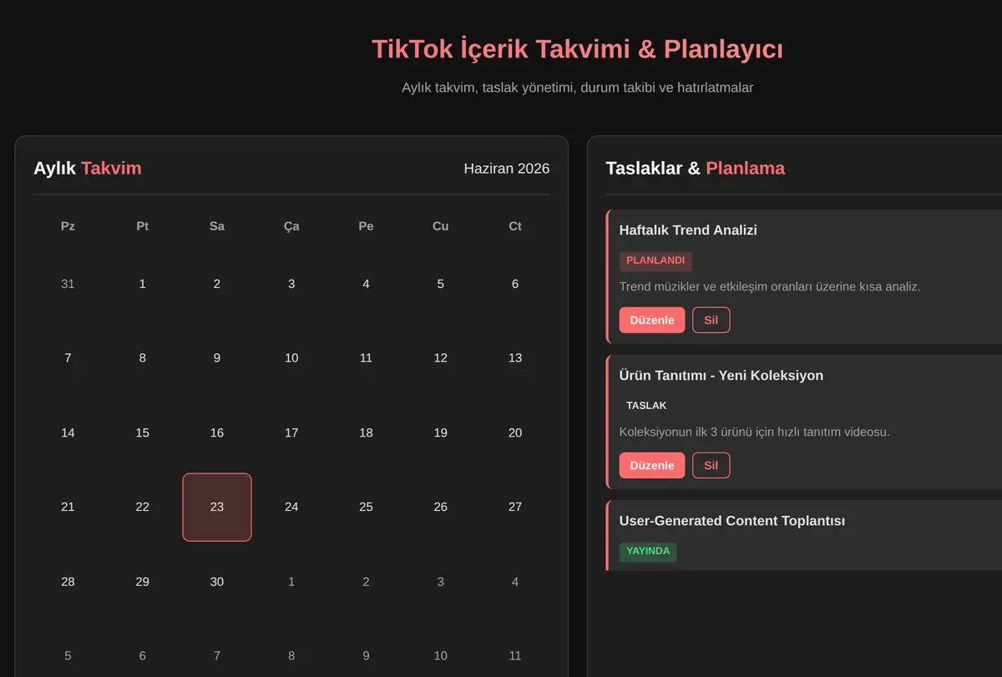The width and height of the screenshot is (1002, 677).
Task: Select day 28 in the calendar
Action: (68, 582)
